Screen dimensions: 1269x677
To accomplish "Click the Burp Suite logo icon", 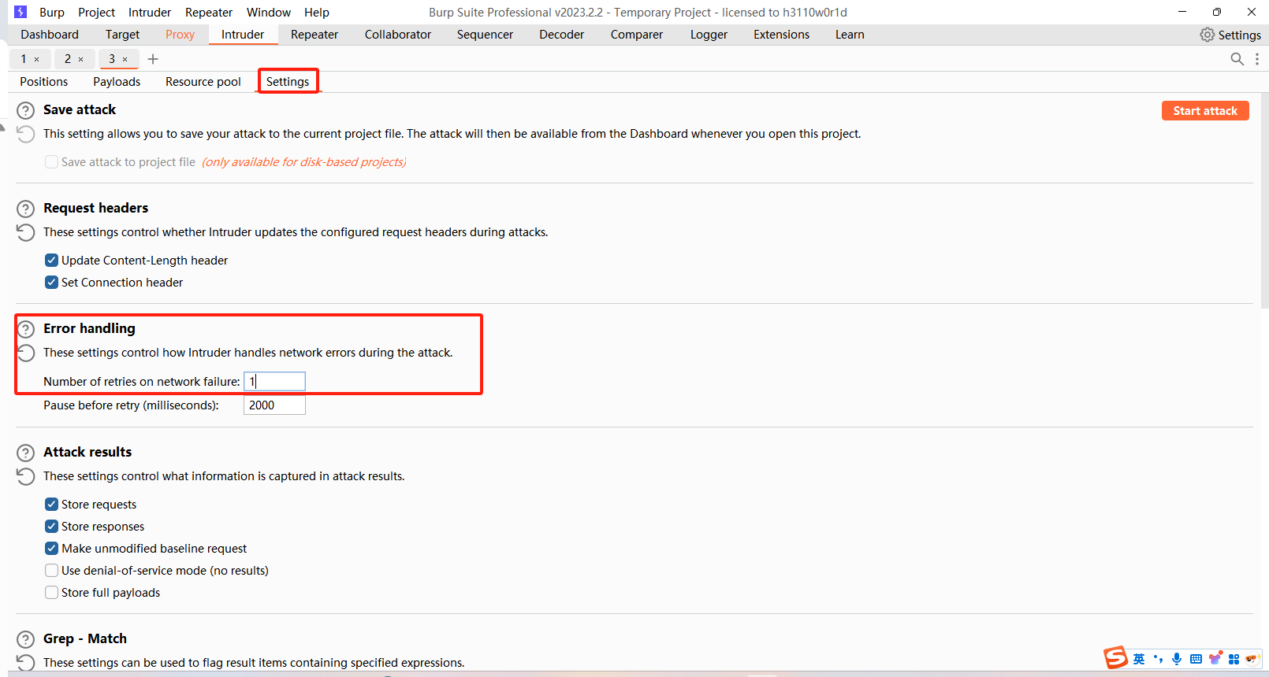I will pos(20,12).
